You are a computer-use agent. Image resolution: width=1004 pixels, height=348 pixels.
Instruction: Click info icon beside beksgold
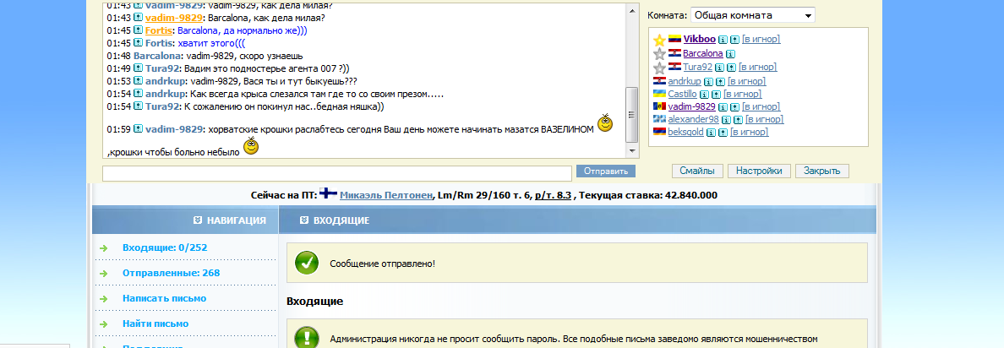point(712,133)
